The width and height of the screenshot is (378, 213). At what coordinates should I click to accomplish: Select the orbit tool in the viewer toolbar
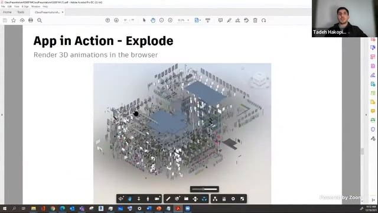pos(120,199)
